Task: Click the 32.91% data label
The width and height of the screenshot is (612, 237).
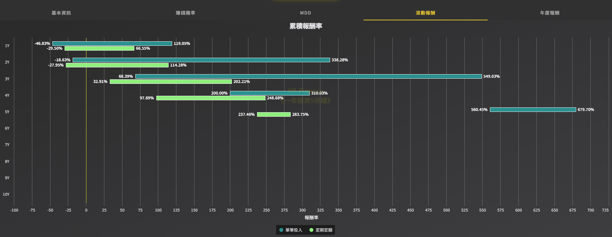Action: tap(100, 82)
